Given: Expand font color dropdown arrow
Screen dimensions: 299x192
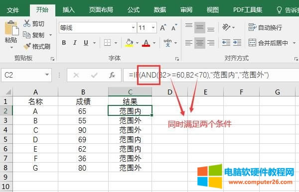Looking at the screenshot, I should coord(154,43).
